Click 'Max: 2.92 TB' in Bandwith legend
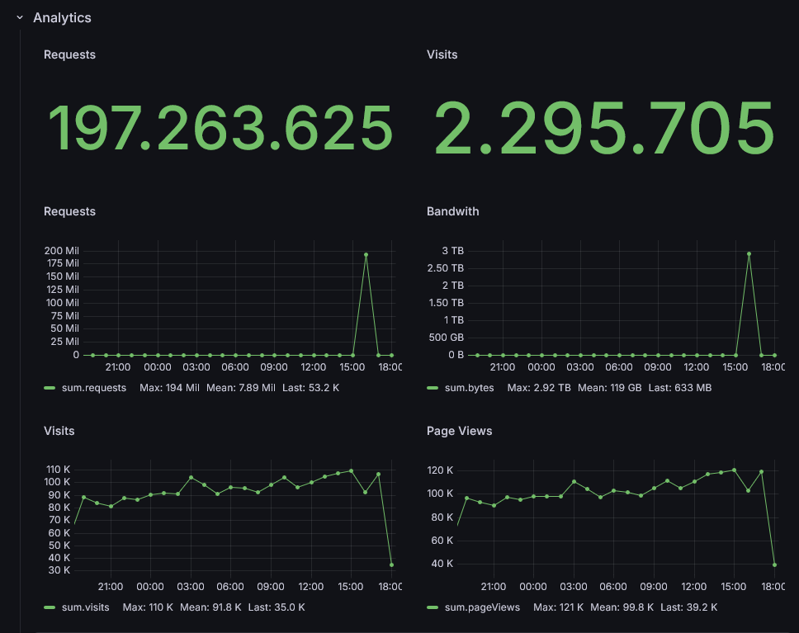799x633 pixels. (x=539, y=388)
